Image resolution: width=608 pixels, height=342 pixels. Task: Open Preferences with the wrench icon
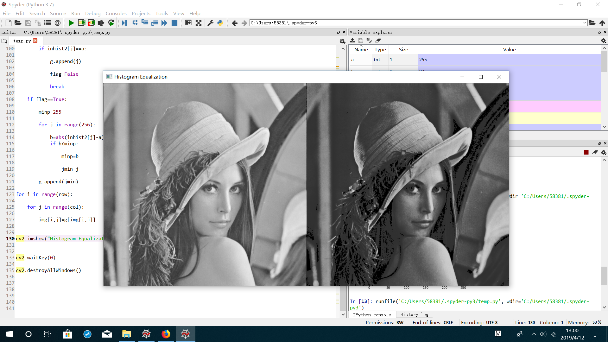pos(210,23)
